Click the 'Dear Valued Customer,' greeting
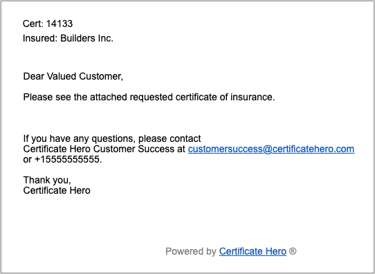 (73, 76)
